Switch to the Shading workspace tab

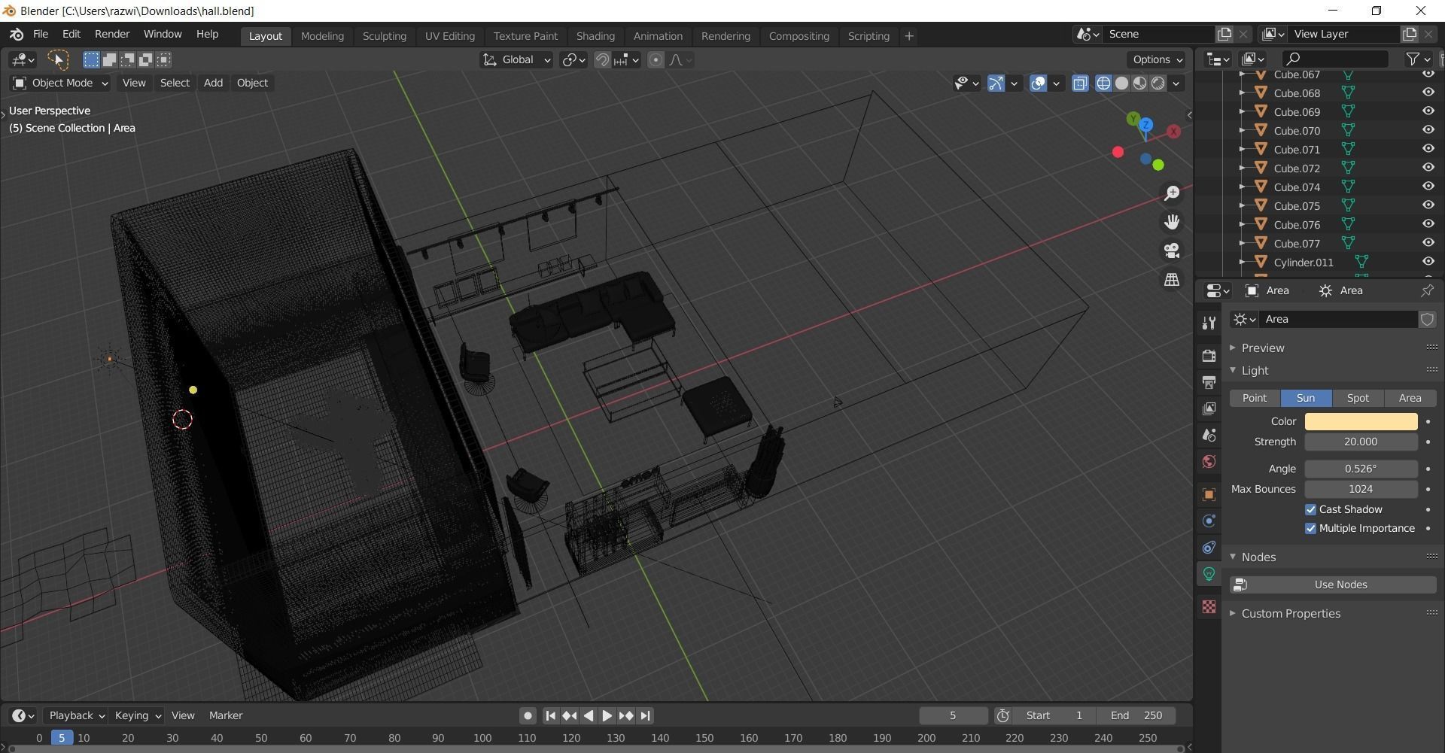tap(595, 36)
